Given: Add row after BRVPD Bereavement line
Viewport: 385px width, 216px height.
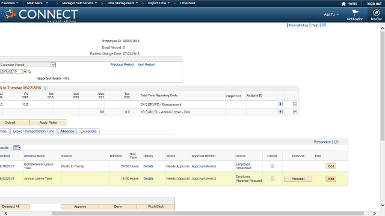Looking at the screenshot, I should click(280, 104).
